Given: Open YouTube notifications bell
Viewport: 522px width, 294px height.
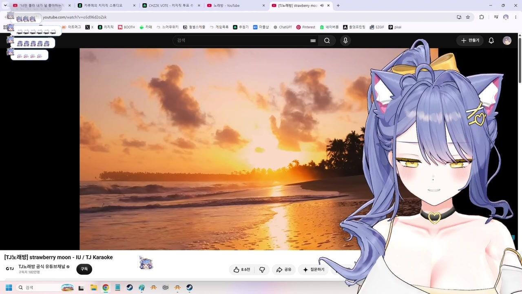Looking at the screenshot, I should pos(491,40).
